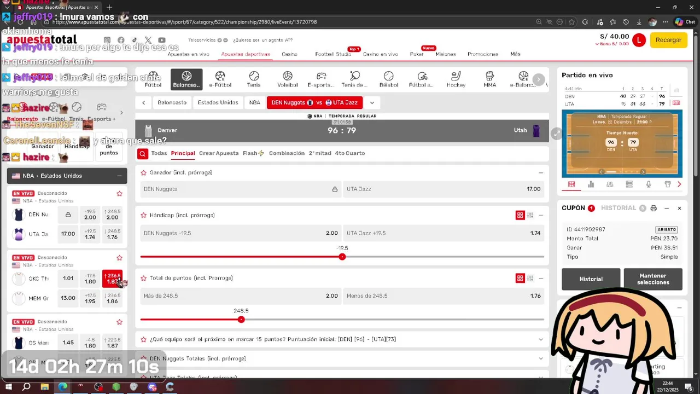Open the jersey tab icon in live panel
The width and height of the screenshot is (700, 394).
668,184
